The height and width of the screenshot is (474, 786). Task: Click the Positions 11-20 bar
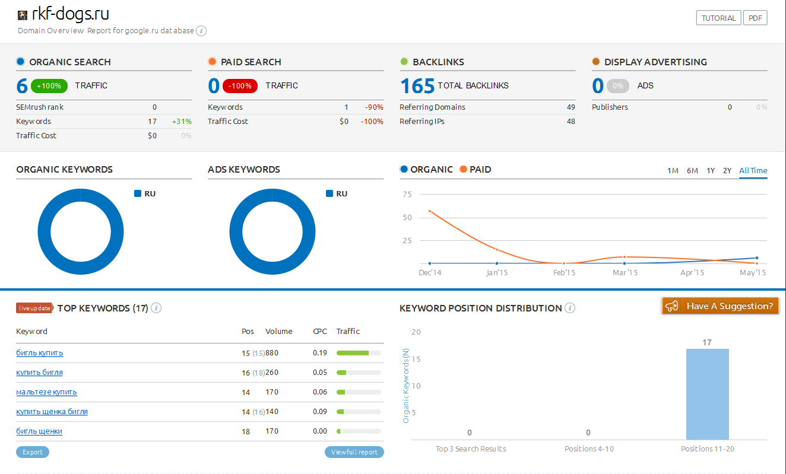click(707, 393)
